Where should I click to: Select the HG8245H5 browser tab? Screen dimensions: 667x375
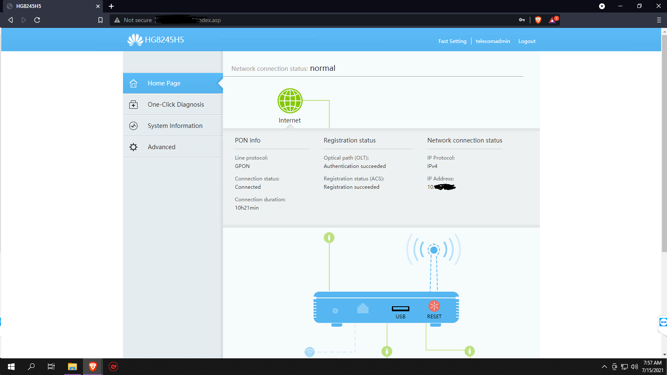pyautogui.click(x=52, y=6)
